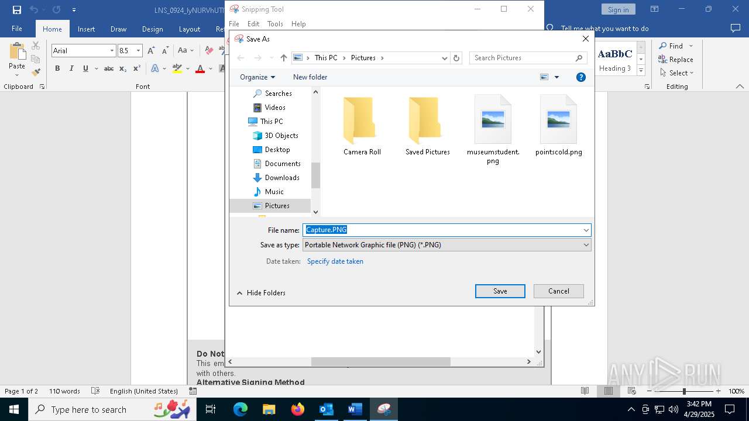Apply red font color swatch
Image resolution: width=749 pixels, height=421 pixels.
pyautogui.click(x=200, y=68)
